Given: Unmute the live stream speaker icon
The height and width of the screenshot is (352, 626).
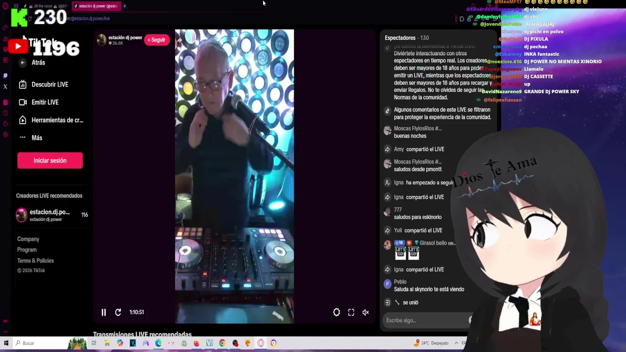Looking at the screenshot, I should [x=365, y=312].
